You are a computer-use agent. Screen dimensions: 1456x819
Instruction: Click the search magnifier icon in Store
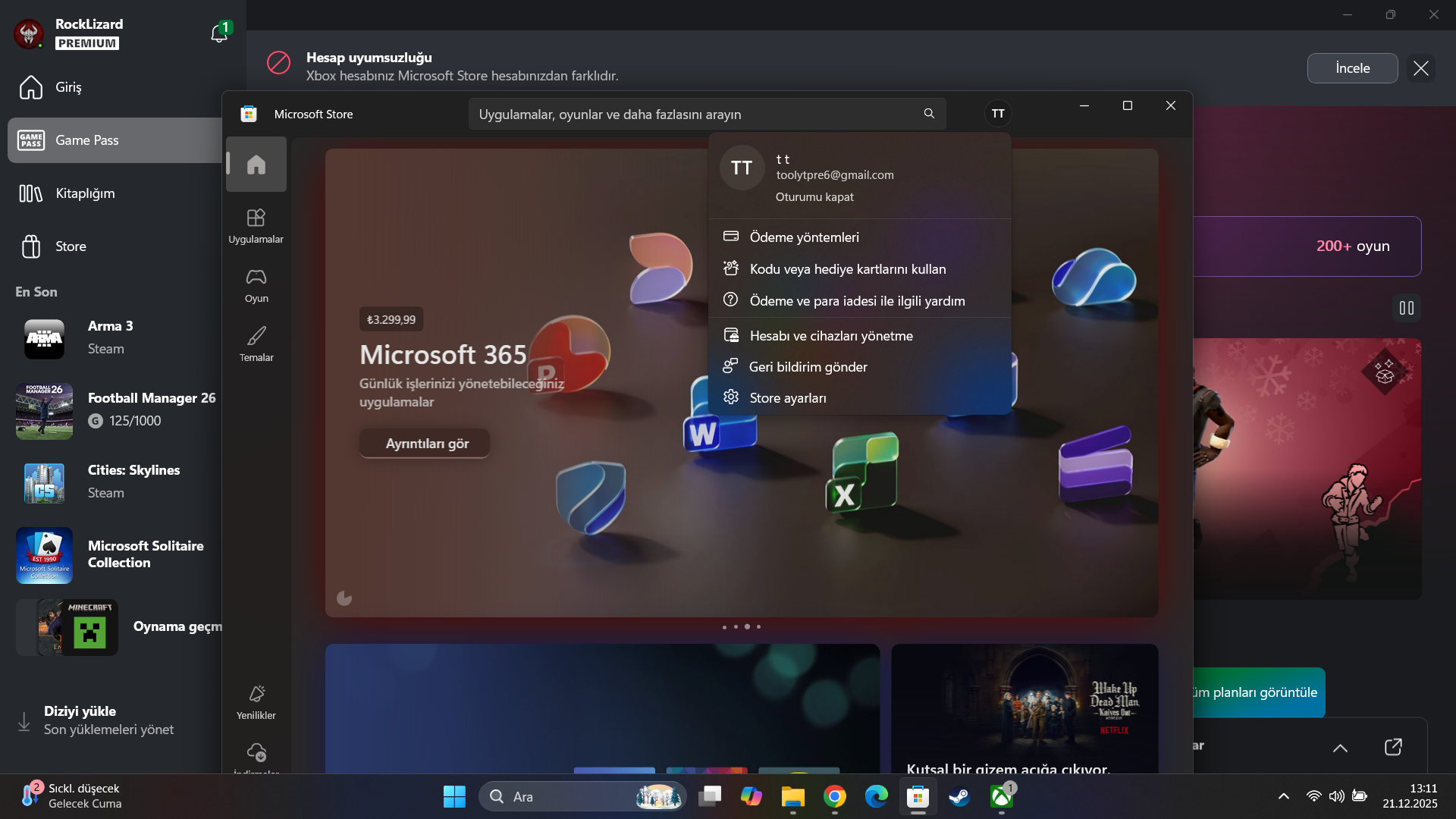pos(929,114)
